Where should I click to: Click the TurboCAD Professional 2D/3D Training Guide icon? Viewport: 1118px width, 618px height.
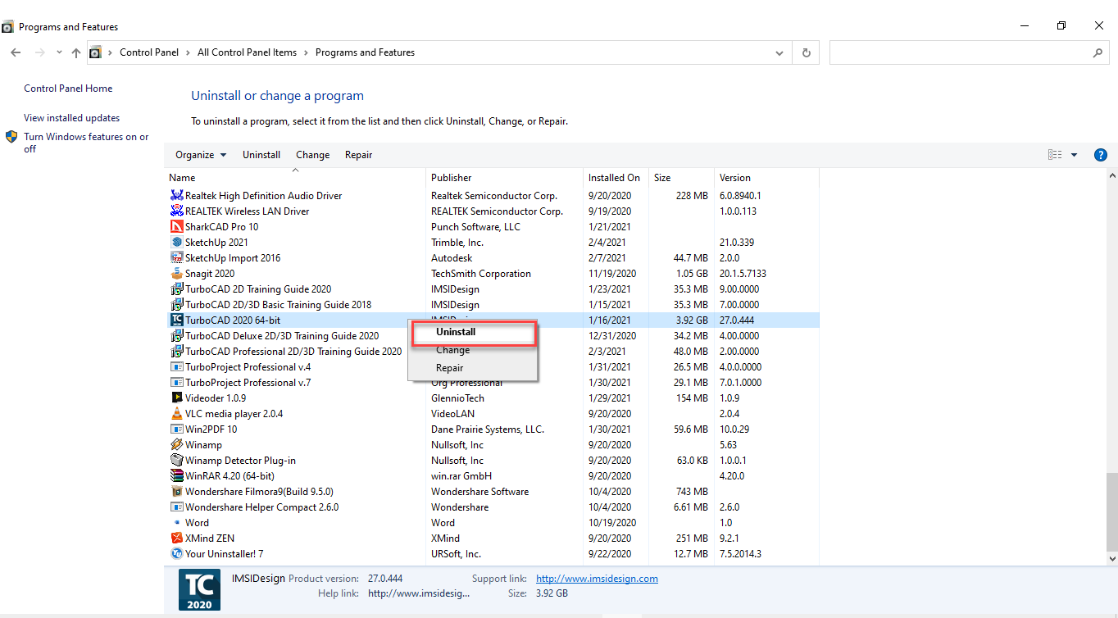176,352
